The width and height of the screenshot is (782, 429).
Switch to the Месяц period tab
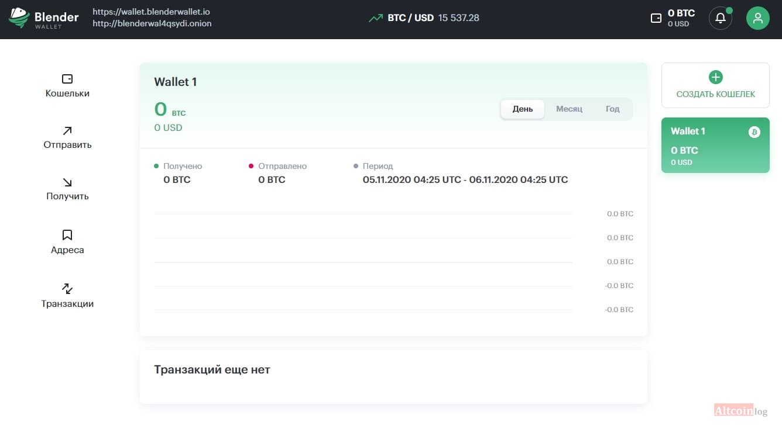[x=569, y=109]
